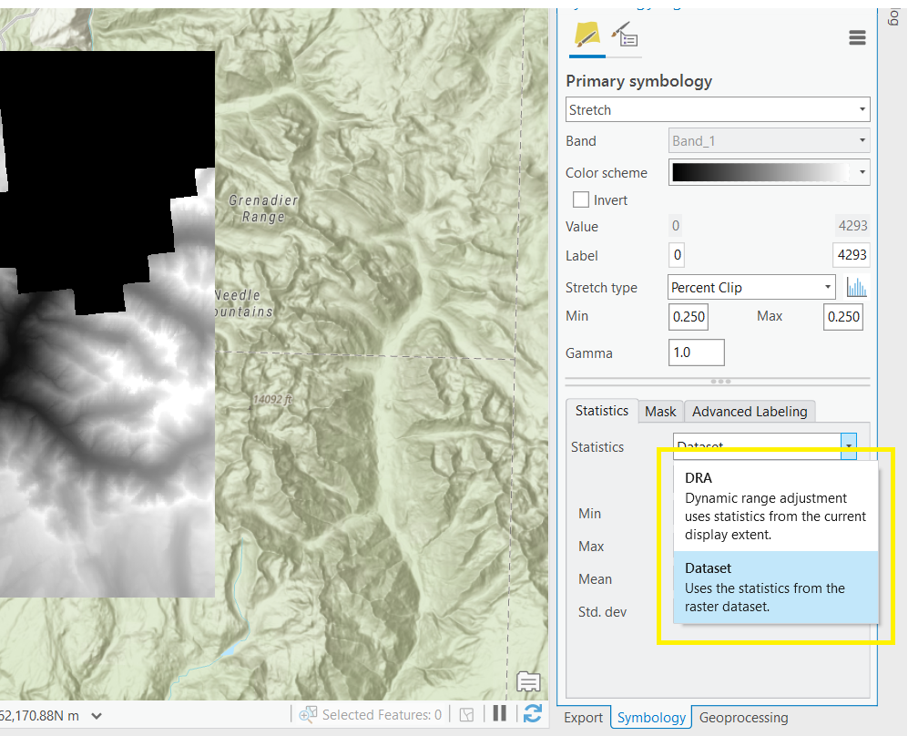Click the zoom-to-selected-features icon
Image resolution: width=908 pixels, height=736 pixels.
coord(308,714)
